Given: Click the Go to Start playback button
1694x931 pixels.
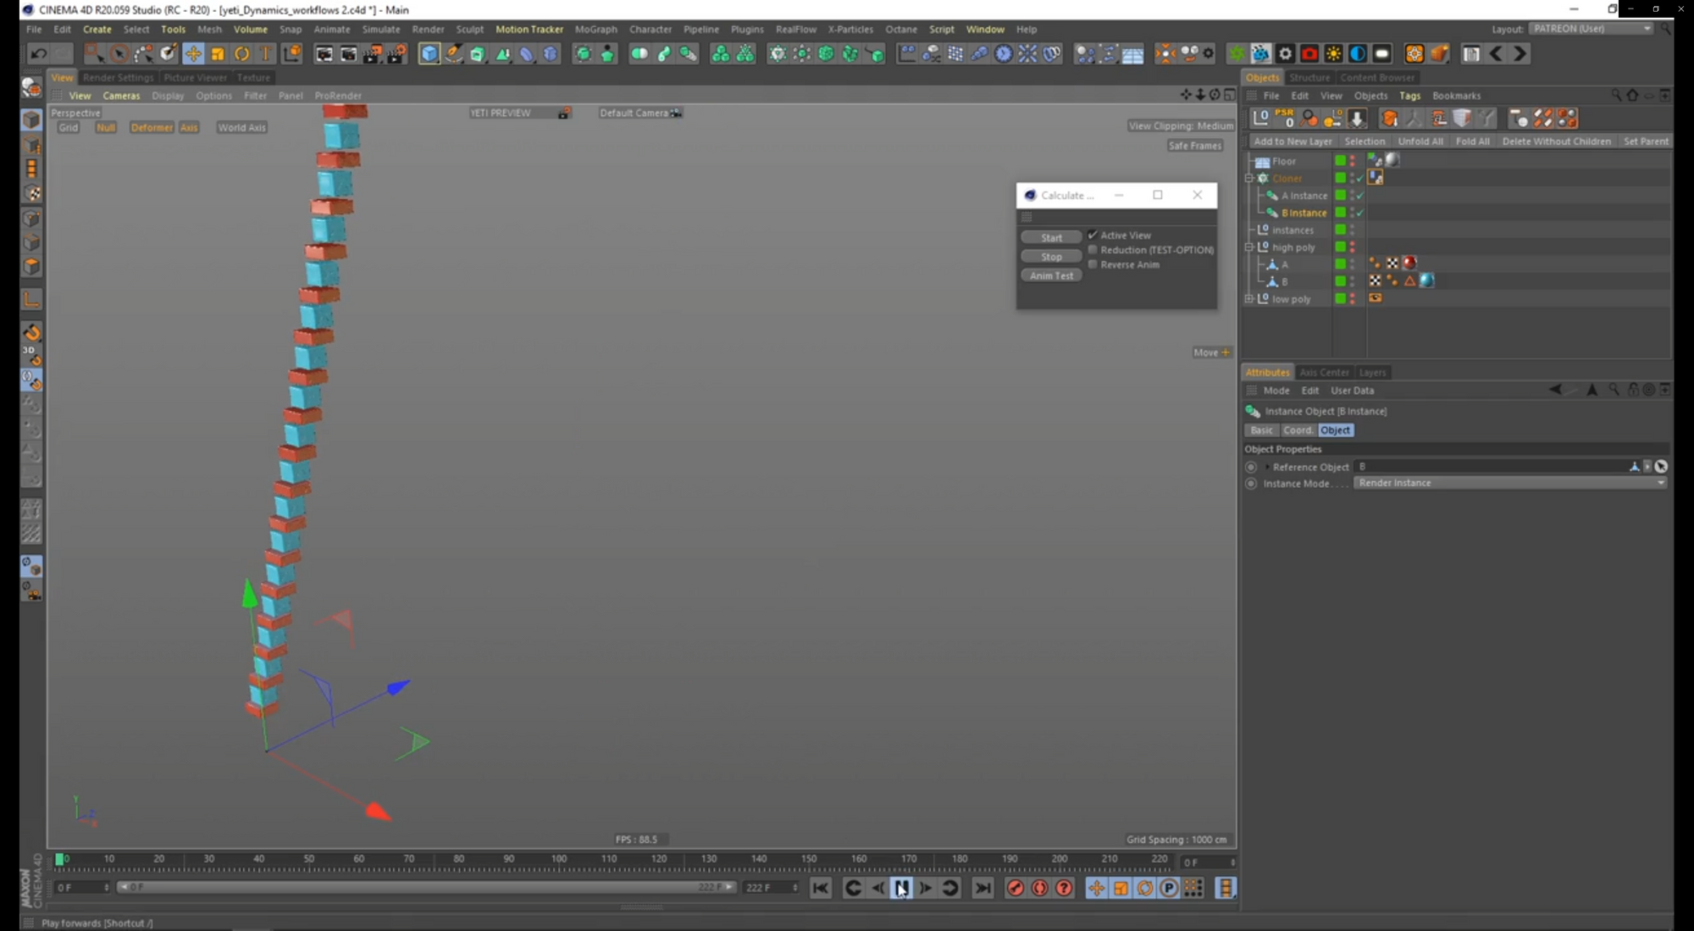Looking at the screenshot, I should click(x=821, y=888).
